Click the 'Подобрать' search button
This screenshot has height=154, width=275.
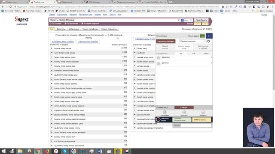pos(201,20)
